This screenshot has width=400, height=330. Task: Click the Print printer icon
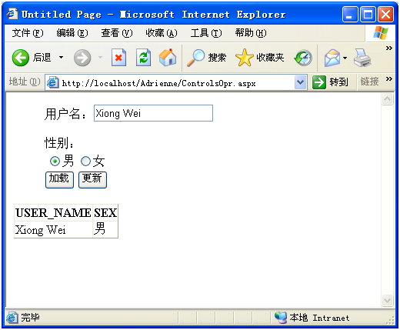(362, 58)
